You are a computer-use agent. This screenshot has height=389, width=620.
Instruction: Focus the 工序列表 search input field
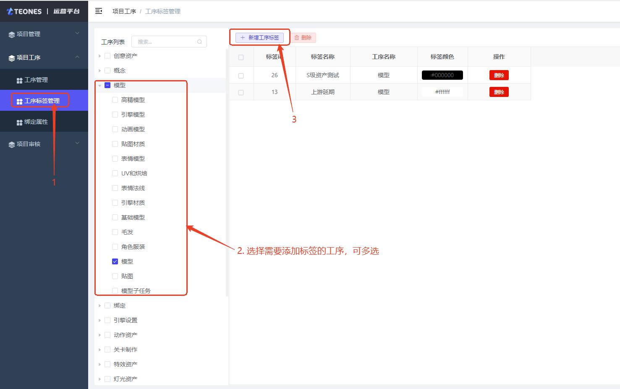coord(166,42)
